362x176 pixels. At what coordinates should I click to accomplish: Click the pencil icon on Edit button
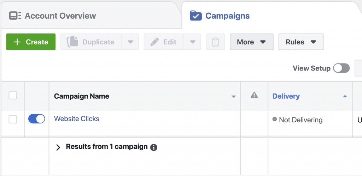155,42
